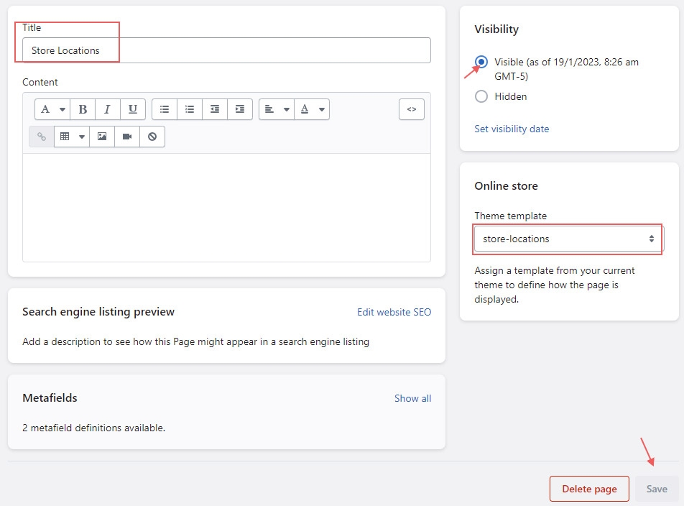This screenshot has width=684, height=506.
Task: Select the Visible radio option
Action: (x=481, y=63)
